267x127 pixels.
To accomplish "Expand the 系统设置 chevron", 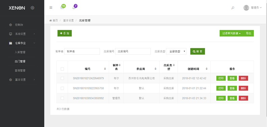I will (34, 34).
